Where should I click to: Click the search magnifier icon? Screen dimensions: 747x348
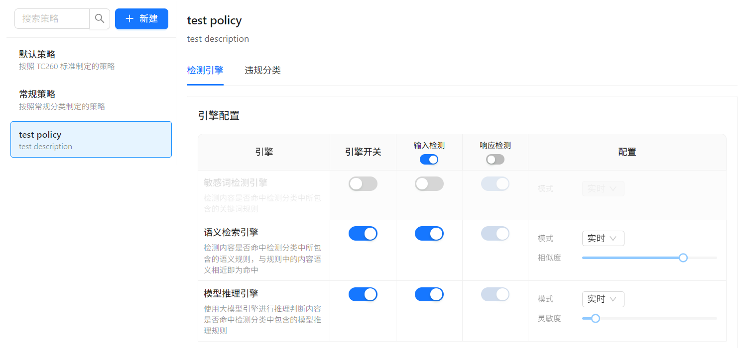pyautogui.click(x=100, y=19)
